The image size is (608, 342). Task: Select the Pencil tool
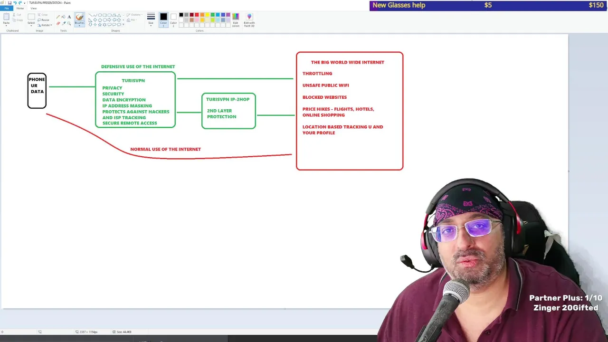(58, 17)
